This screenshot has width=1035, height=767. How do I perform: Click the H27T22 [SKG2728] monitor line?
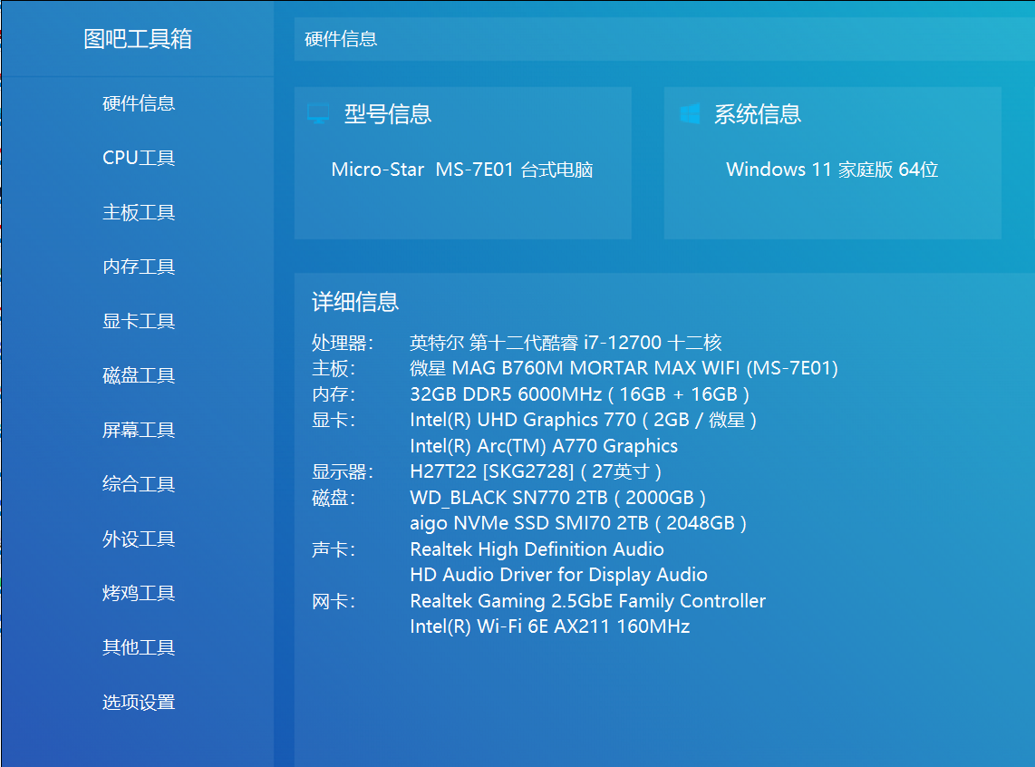(x=536, y=471)
